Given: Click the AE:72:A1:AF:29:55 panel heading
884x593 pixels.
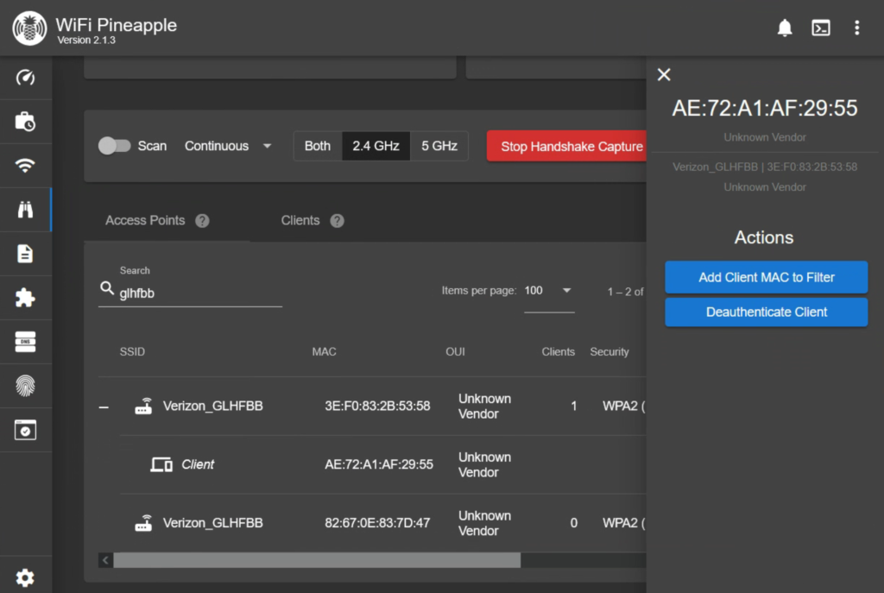Looking at the screenshot, I should click(765, 108).
